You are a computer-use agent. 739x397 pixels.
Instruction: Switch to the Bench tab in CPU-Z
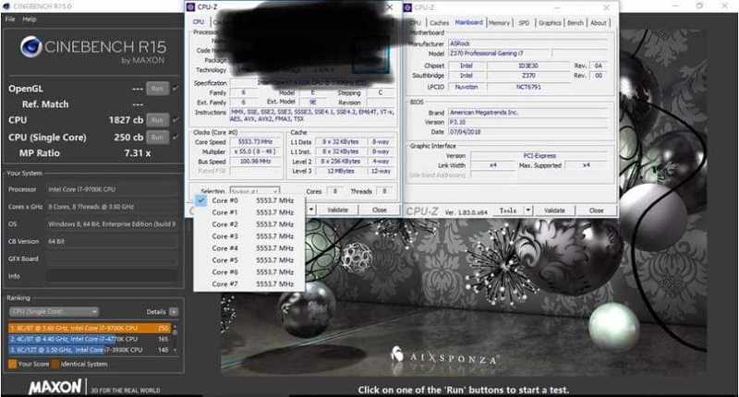[x=575, y=22]
